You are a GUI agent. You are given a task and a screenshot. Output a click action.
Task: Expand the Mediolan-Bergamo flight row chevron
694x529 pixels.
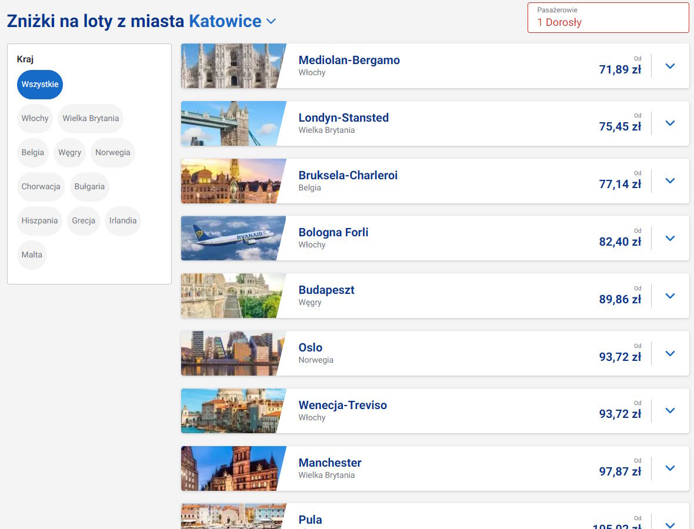(x=670, y=66)
